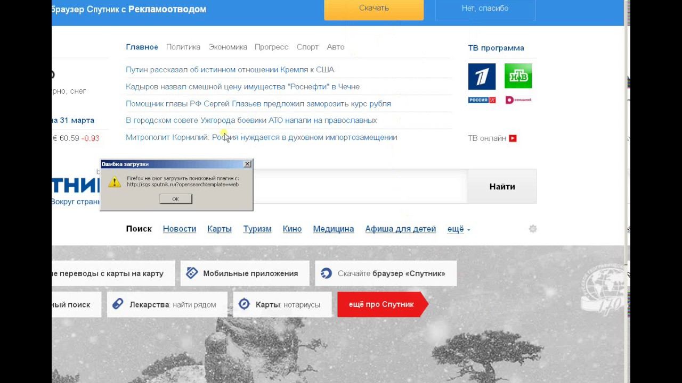Confirm the error dialog with OK
Screen dimensions: 682x383
point(175,199)
